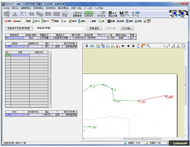Image resolution: width=190 pixels, height=147 pixels.
Task: Click the OK! confirm button
Action: [8, 21]
